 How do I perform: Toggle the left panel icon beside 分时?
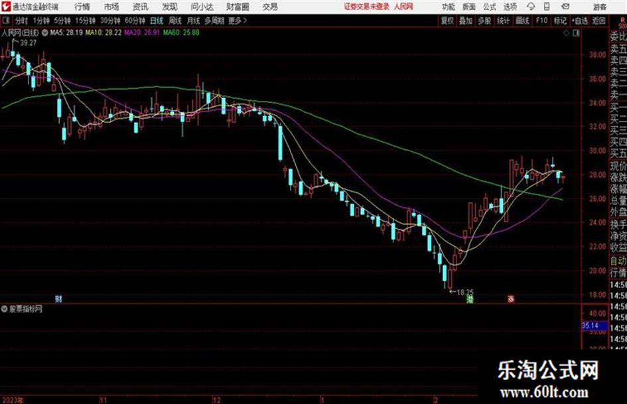pyautogui.click(x=6, y=21)
